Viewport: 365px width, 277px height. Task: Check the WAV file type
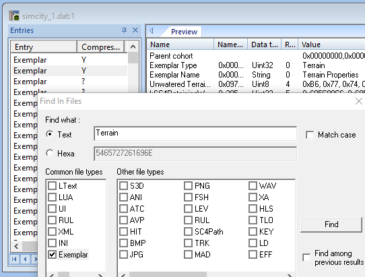[x=253, y=185]
